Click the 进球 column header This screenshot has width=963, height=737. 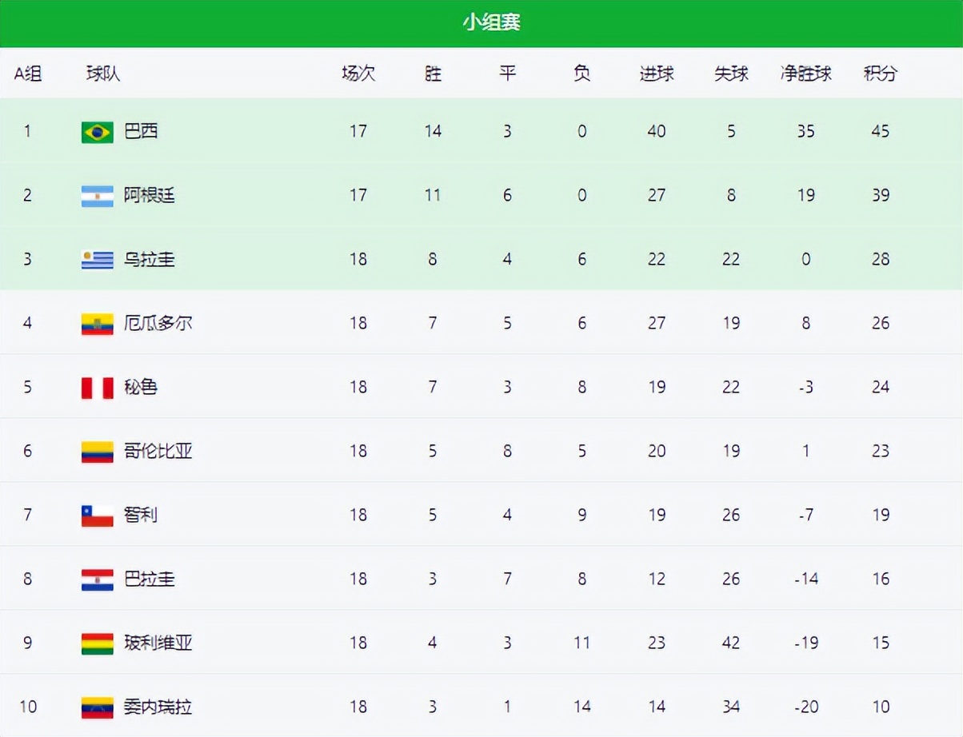pos(656,74)
